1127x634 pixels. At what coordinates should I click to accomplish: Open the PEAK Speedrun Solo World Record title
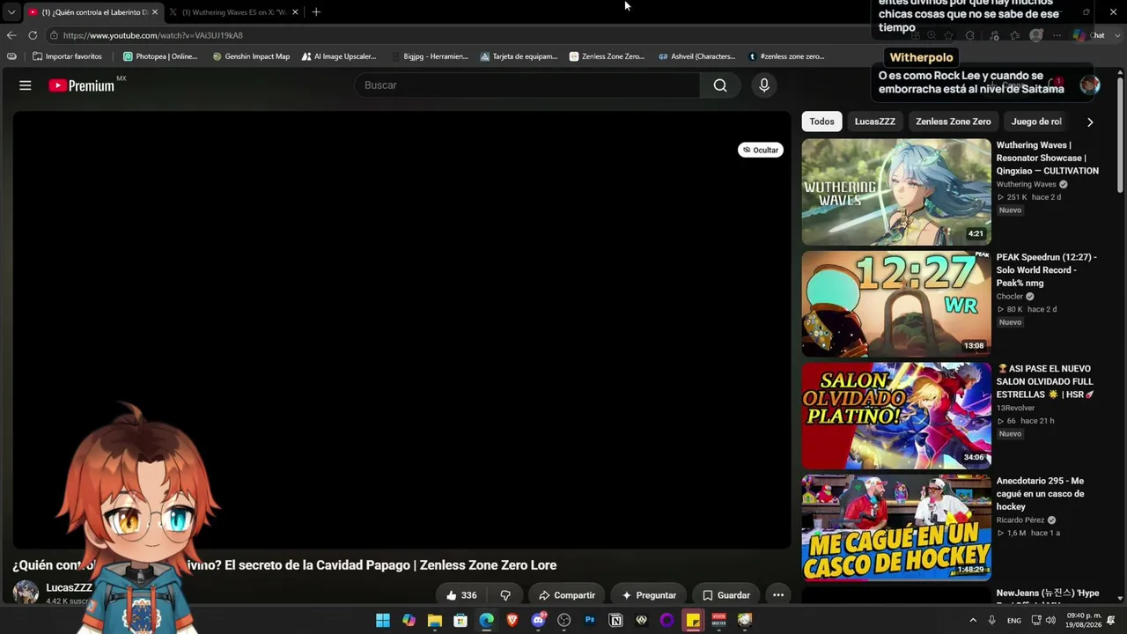1047,269
